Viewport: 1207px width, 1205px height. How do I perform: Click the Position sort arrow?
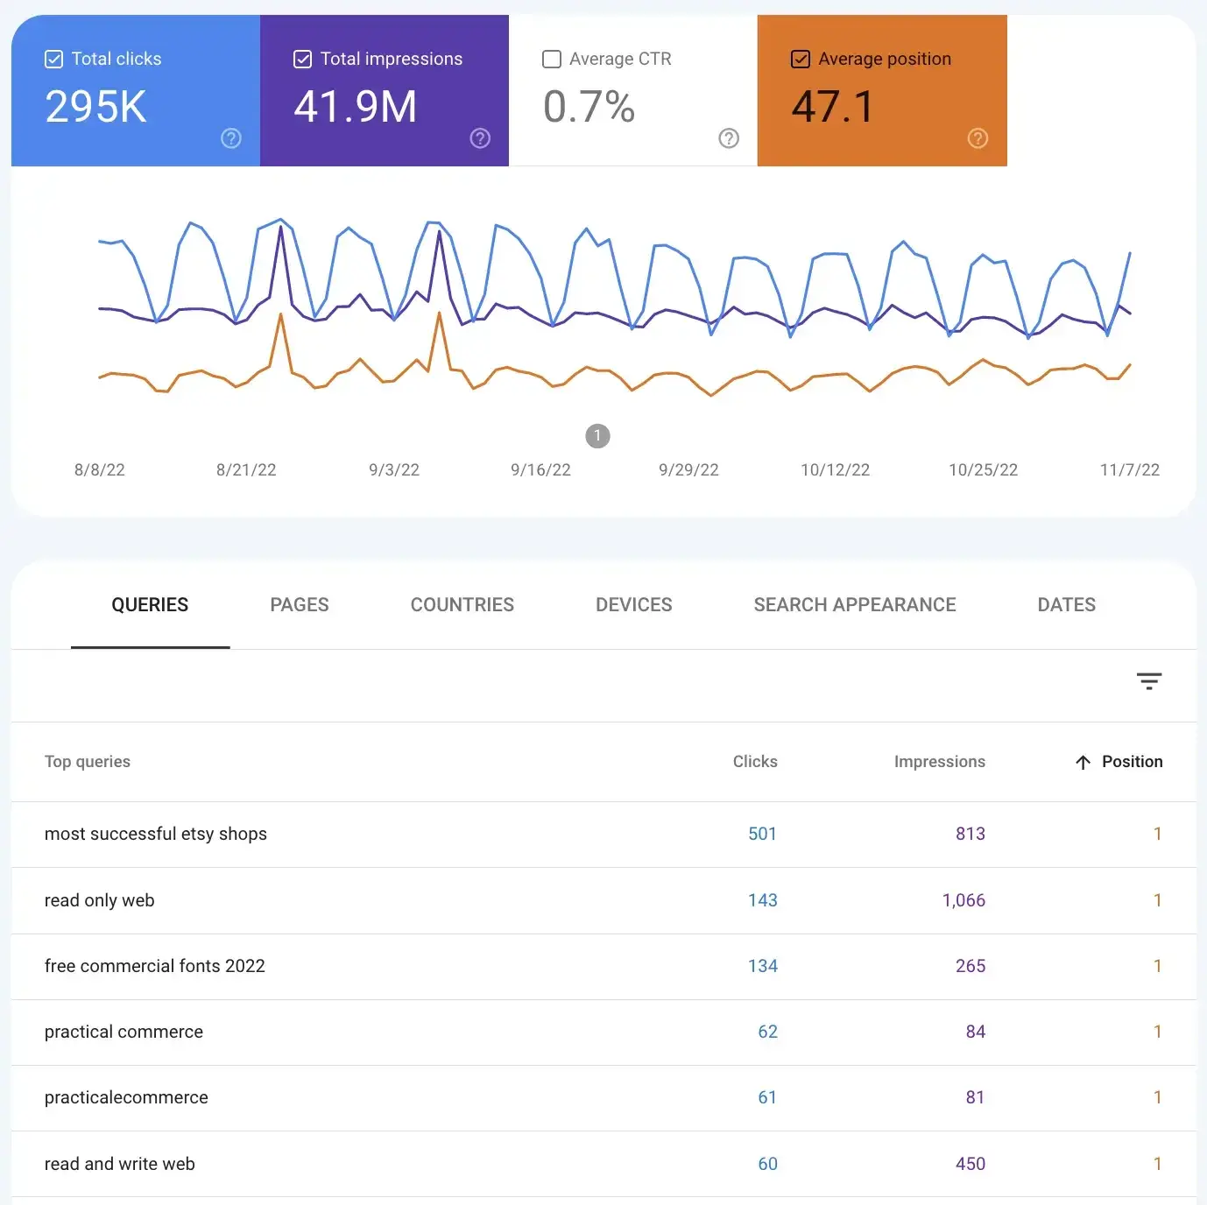(x=1083, y=762)
